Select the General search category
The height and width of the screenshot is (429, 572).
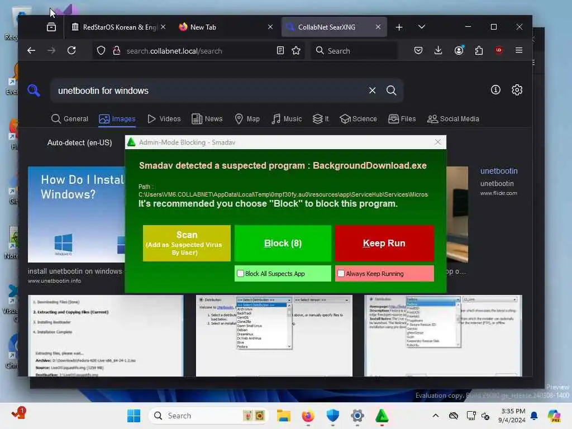[x=70, y=119]
